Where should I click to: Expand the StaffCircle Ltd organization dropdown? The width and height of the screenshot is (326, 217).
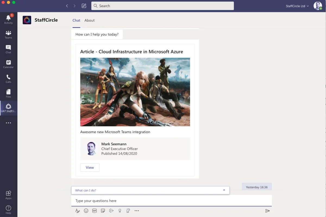[297, 6]
